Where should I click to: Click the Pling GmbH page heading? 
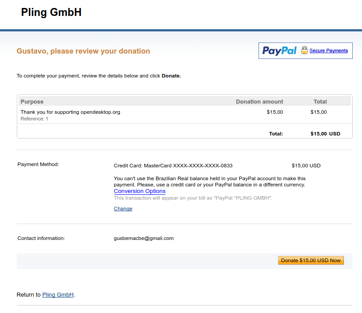[51, 12]
